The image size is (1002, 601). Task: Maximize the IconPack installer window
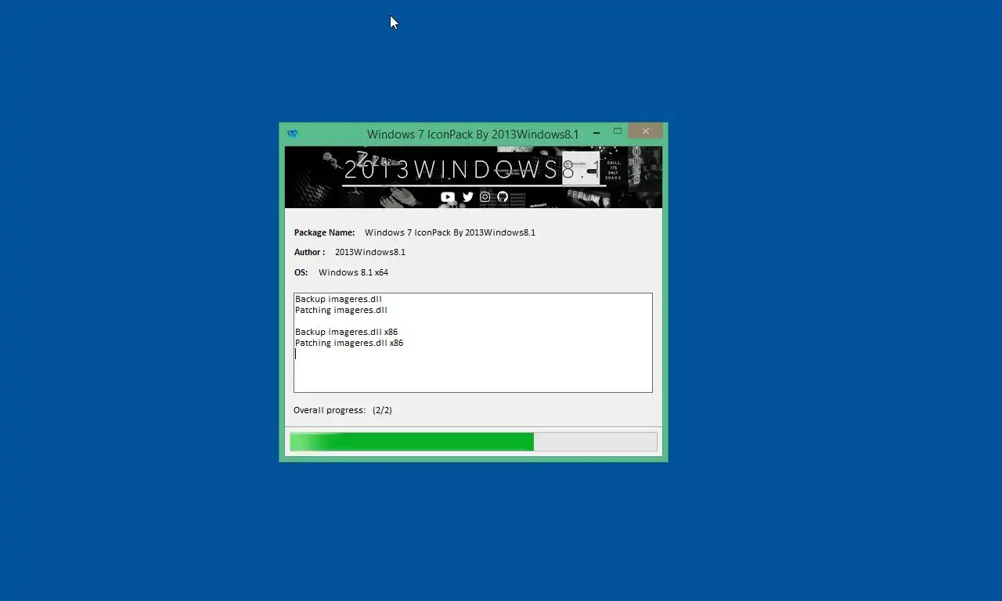[618, 131]
